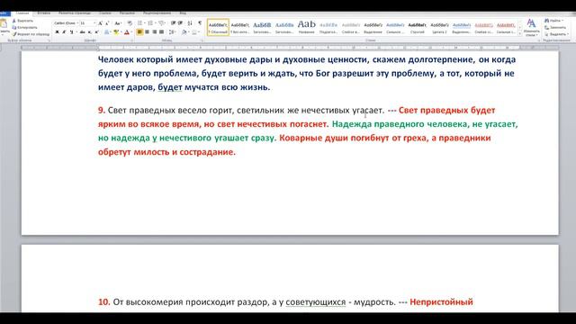This screenshot has height=324, width=576.
Task: Apply the yellow text highlight color
Action: click(116, 32)
